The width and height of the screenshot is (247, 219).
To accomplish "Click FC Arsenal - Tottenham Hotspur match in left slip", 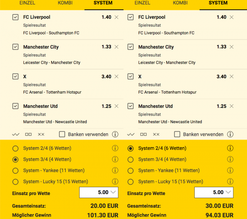I will 52,92.
